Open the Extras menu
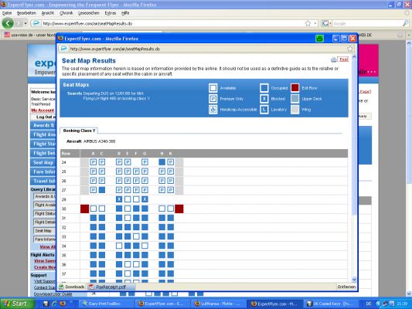 [x=110, y=13]
